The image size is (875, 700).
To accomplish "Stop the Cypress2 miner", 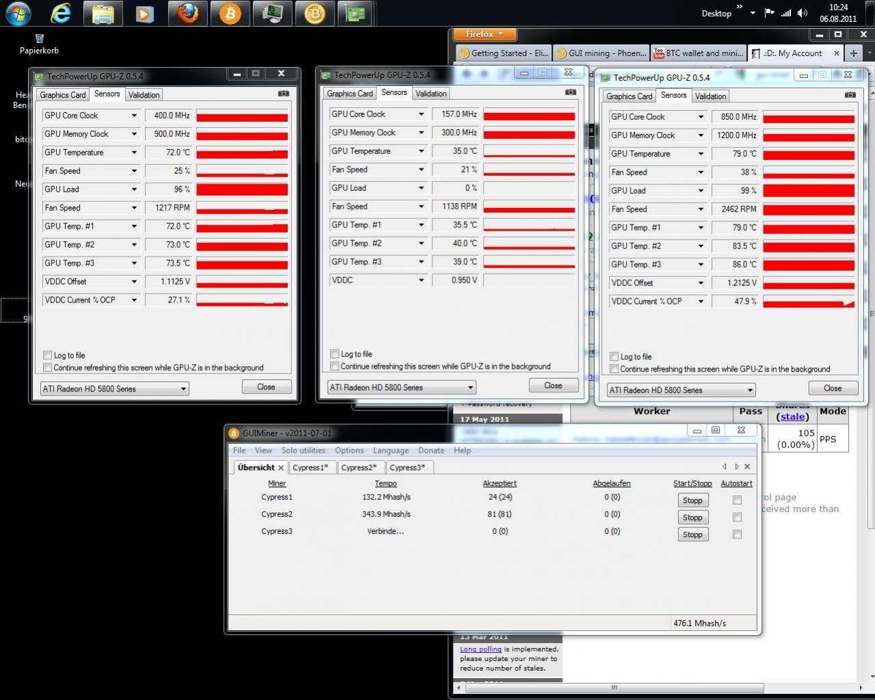I will pyautogui.click(x=692, y=518).
